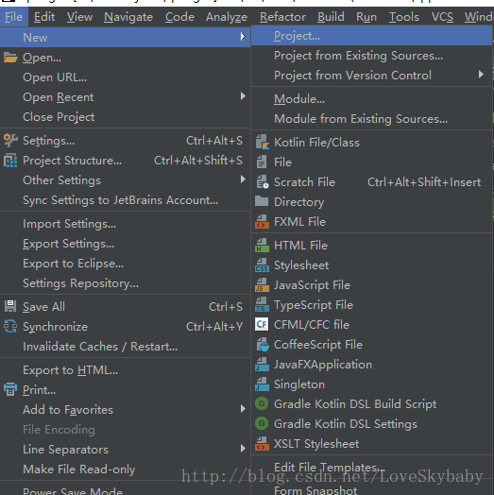Open the View menu

79,17
